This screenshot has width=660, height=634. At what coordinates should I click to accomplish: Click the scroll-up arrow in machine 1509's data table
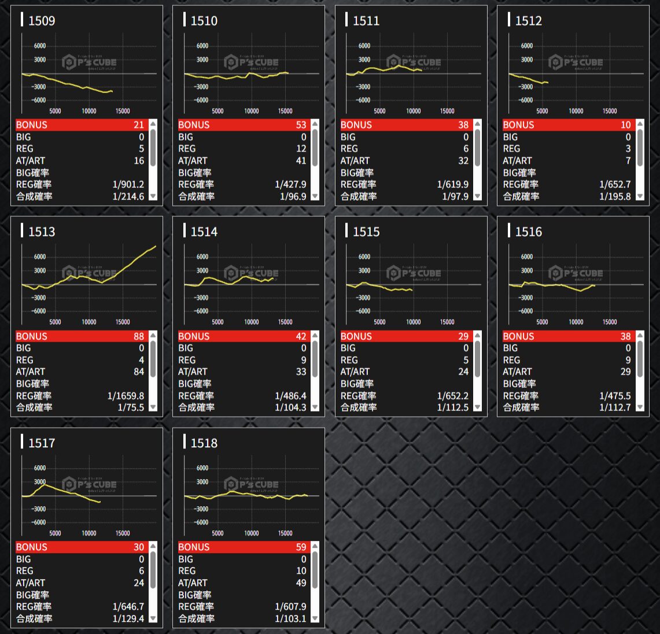[x=153, y=124]
